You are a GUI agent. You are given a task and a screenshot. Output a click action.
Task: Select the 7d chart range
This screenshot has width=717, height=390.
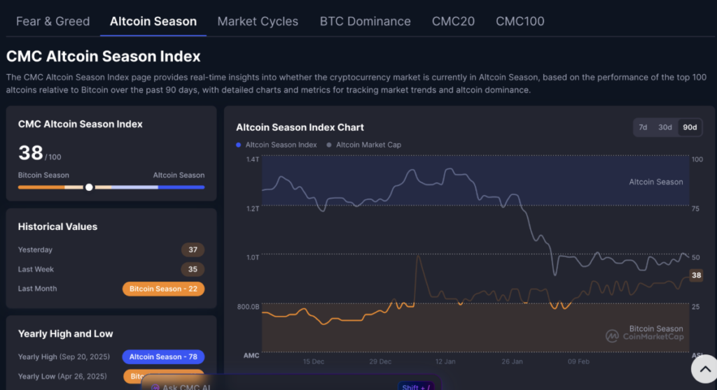tap(643, 127)
